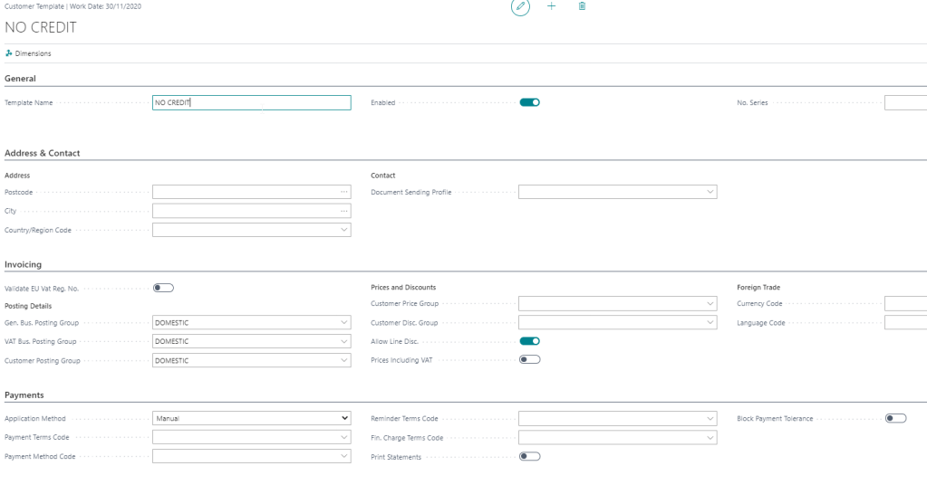Click the Postcode lookup ellipsis
Viewport: 927px width, 485px height.
click(x=343, y=192)
